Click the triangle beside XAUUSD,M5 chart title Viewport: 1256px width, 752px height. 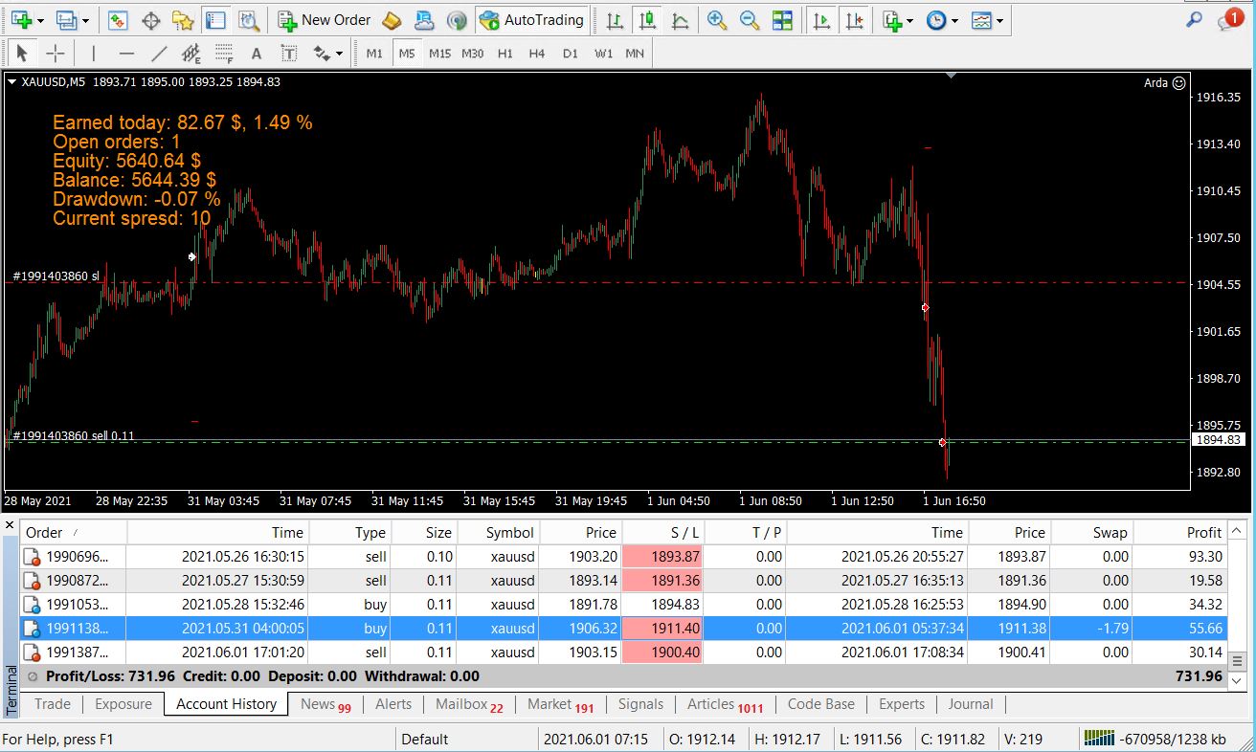11,82
